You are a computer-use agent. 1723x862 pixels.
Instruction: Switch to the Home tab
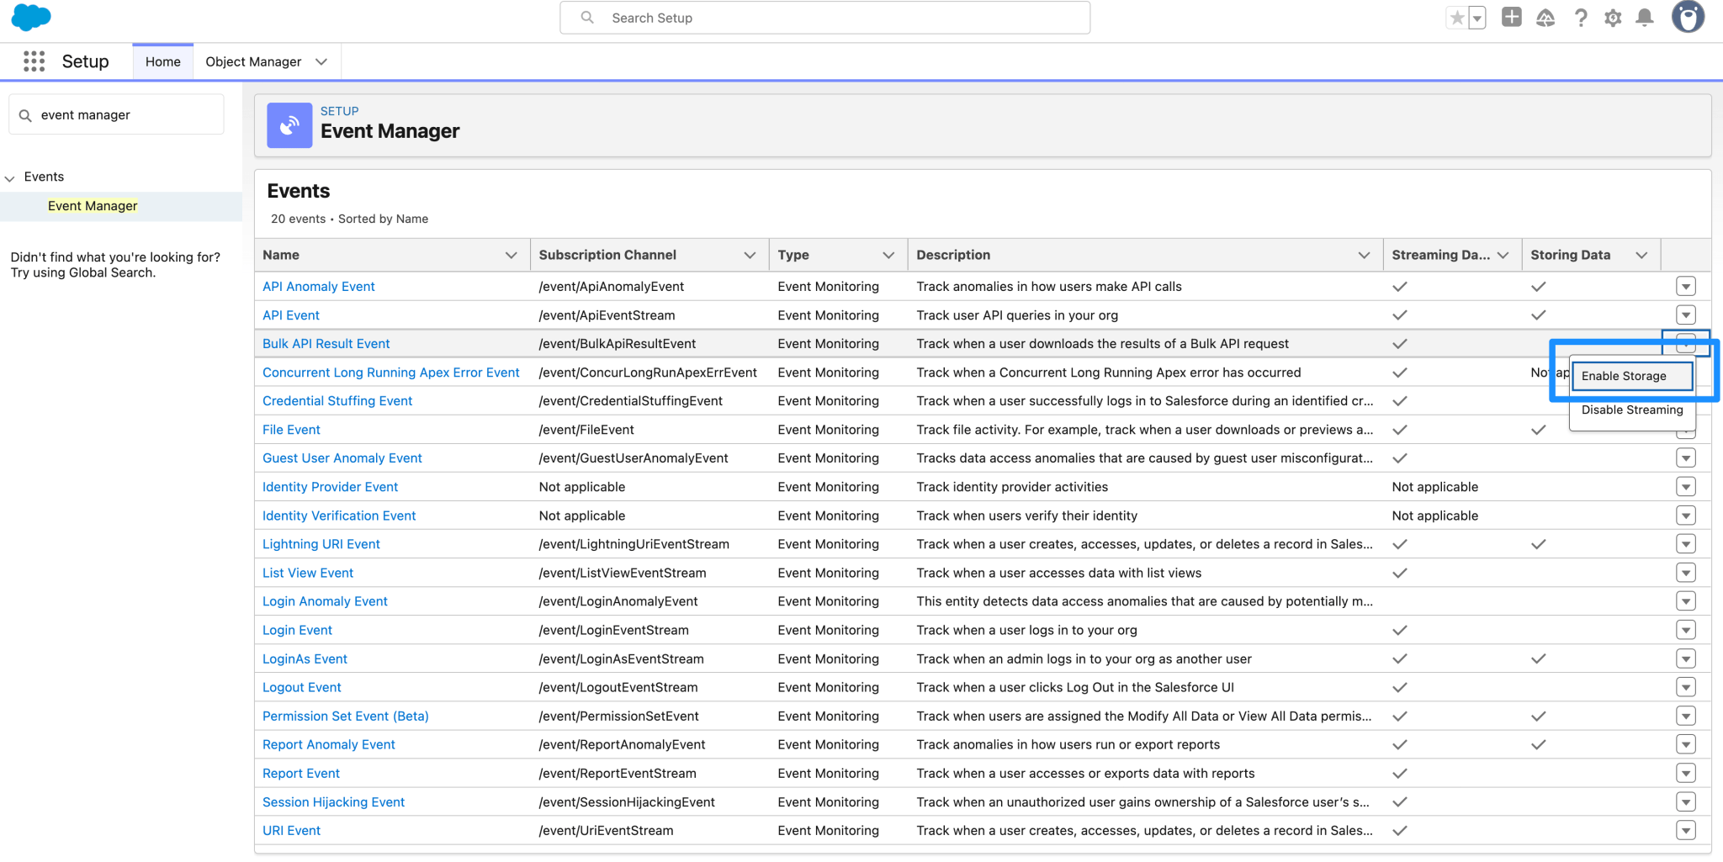[162, 61]
